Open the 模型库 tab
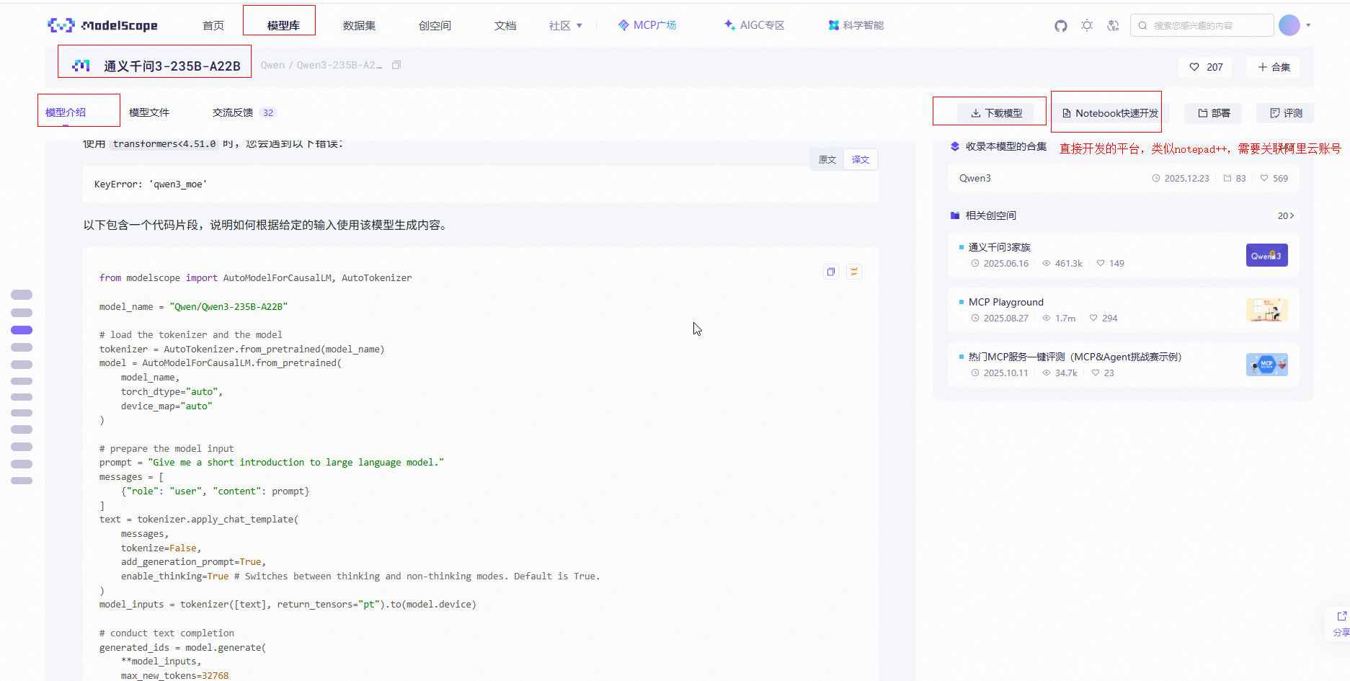Screen dimensions: 1350x681 (283, 26)
